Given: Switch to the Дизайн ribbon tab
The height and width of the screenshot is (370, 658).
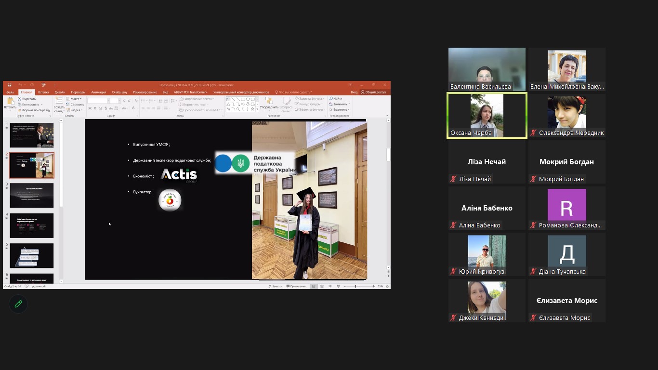Looking at the screenshot, I should pos(60,92).
